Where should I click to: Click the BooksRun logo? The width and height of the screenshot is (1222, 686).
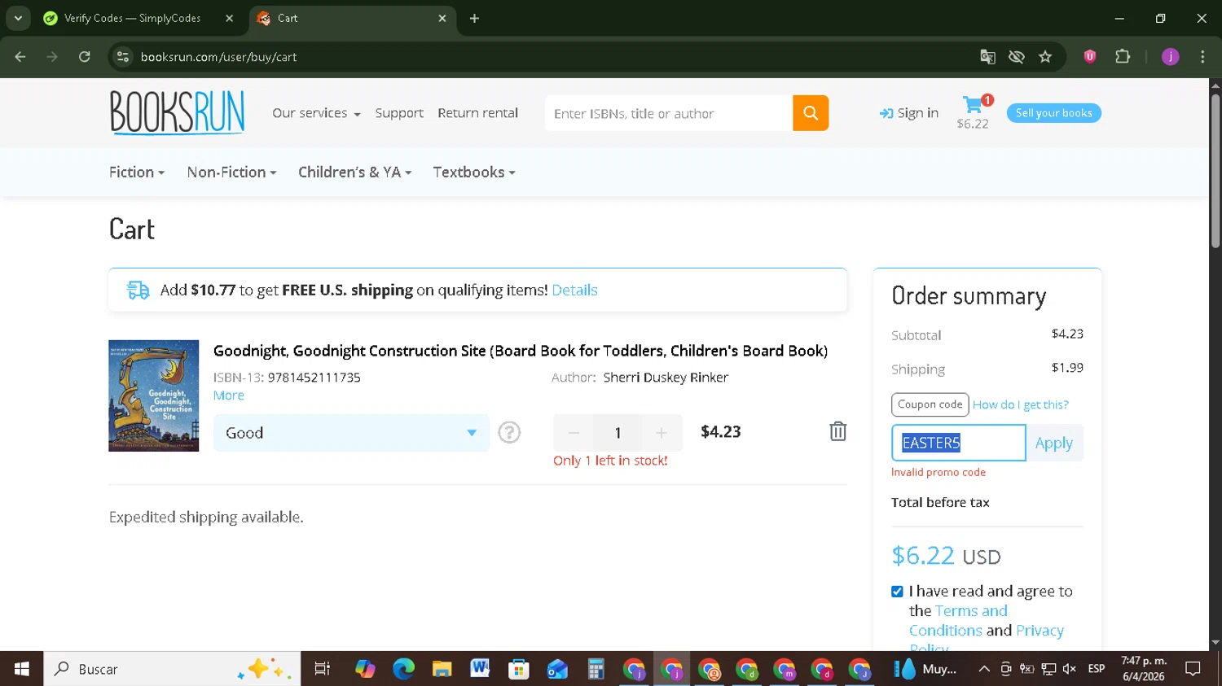click(x=177, y=112)
